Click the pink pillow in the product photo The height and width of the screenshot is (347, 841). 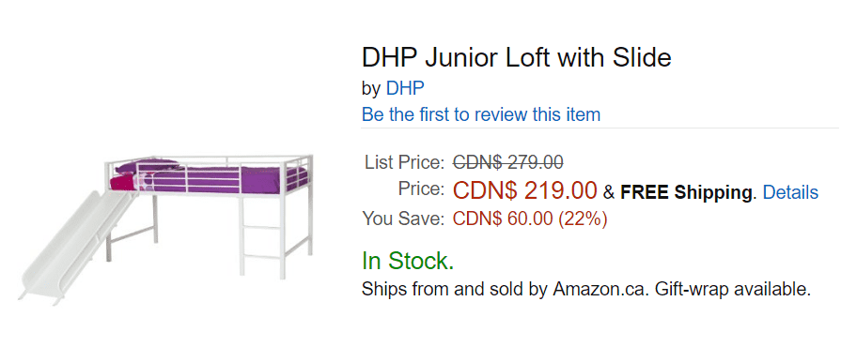(x=124, y=183)
